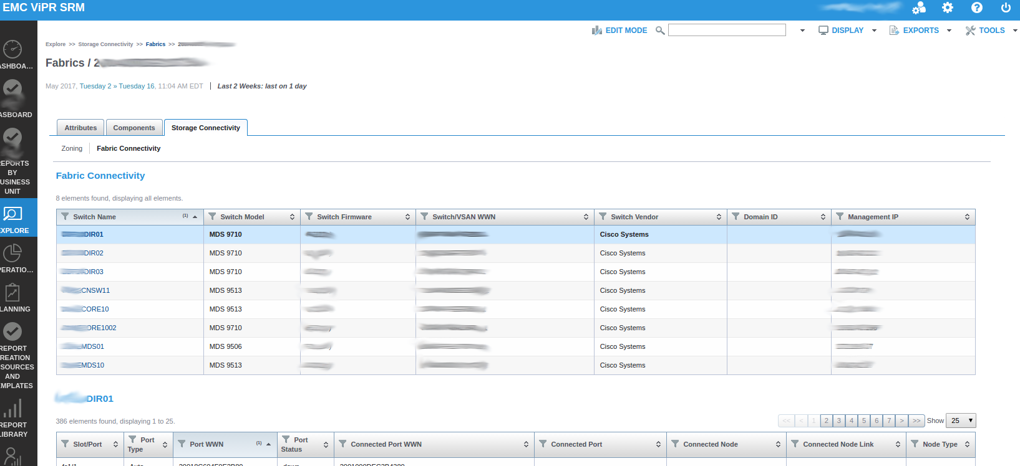This screenshot has width=1020, height=466.
Task: Filter the Switch/VSAN WWN column
Action: 424,216
